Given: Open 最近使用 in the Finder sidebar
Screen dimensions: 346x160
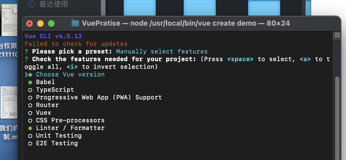Looking at the screenshot, I should [x=53, y=4].
